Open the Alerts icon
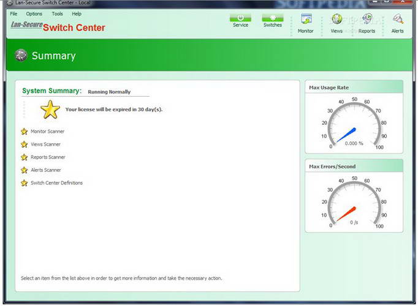Image resolution: width=418 pixels, height=306 pixels. pyautogui.click(x=398, y=19)
